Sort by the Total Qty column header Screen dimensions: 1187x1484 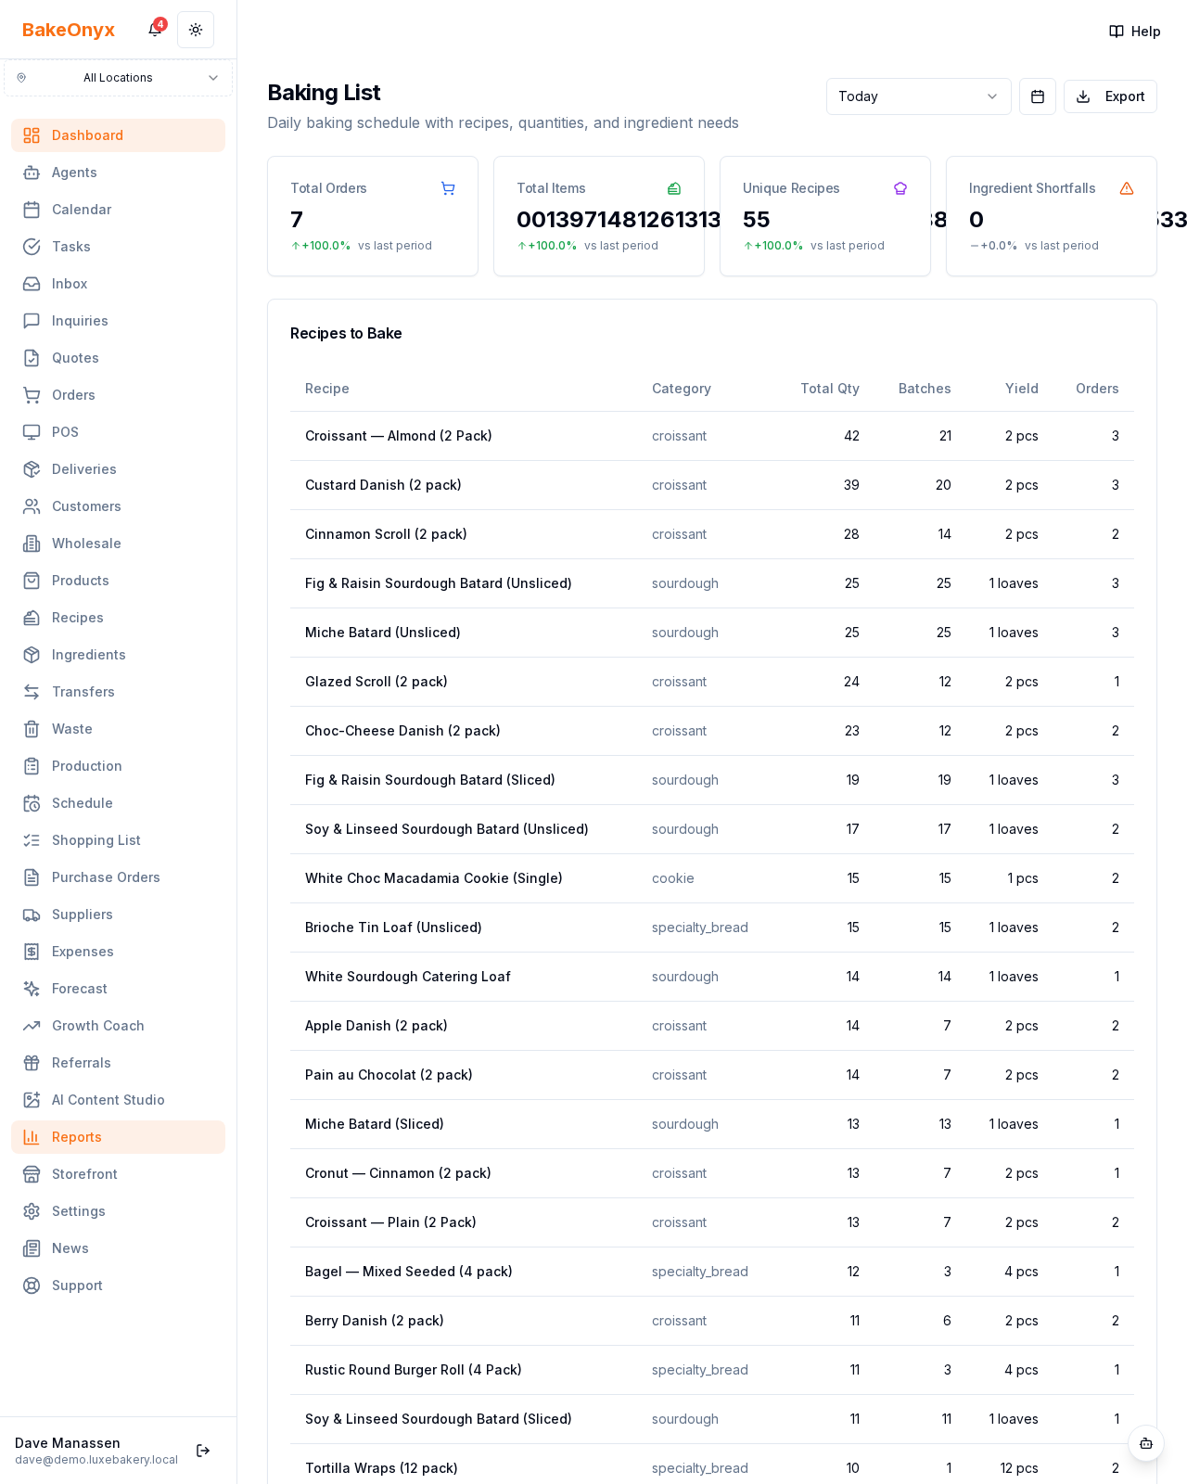pos(830,389)
